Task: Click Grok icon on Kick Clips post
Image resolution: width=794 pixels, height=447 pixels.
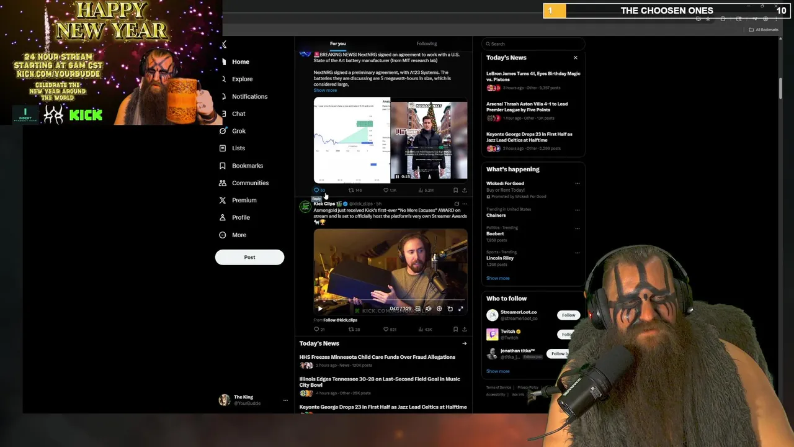Action: click(457, 204)
